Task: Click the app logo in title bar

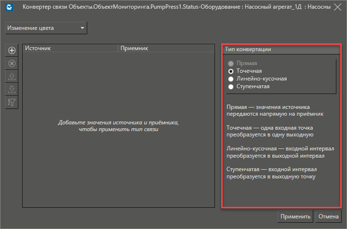Action: click(x=10, y=9)
